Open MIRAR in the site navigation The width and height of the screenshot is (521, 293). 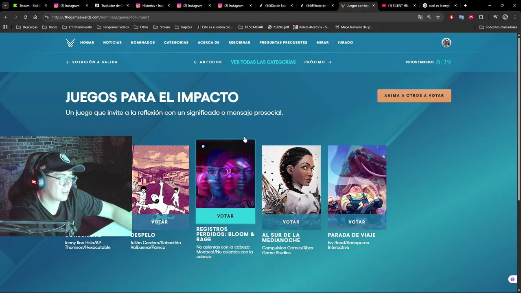click(322, 43)
